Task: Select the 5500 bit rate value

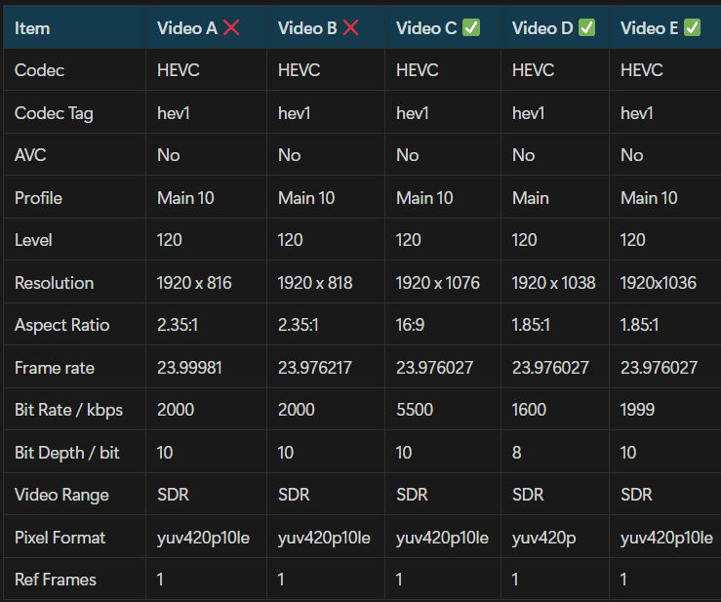Action: click(x=415, y=410)
